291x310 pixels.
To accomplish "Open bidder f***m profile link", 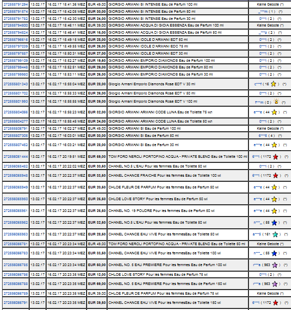I will click(x=259, y=102).
